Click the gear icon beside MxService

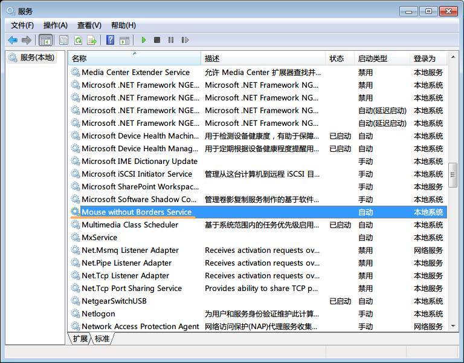tap(76, 237)
